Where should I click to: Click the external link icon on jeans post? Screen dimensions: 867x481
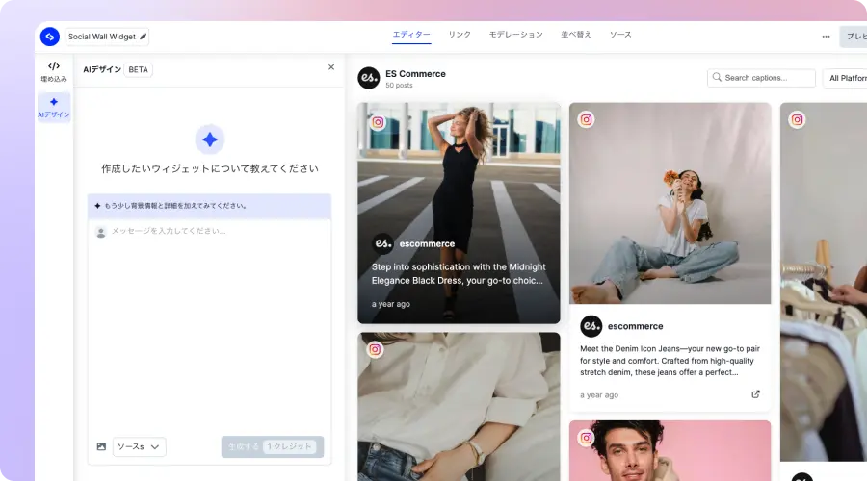pyautogui.click(x=755, y=394)
